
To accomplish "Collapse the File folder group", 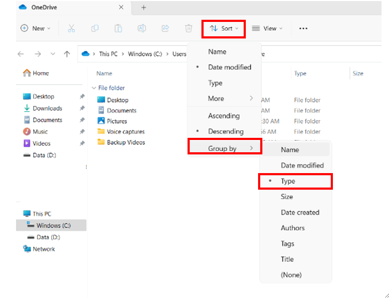I will (94, 88).
